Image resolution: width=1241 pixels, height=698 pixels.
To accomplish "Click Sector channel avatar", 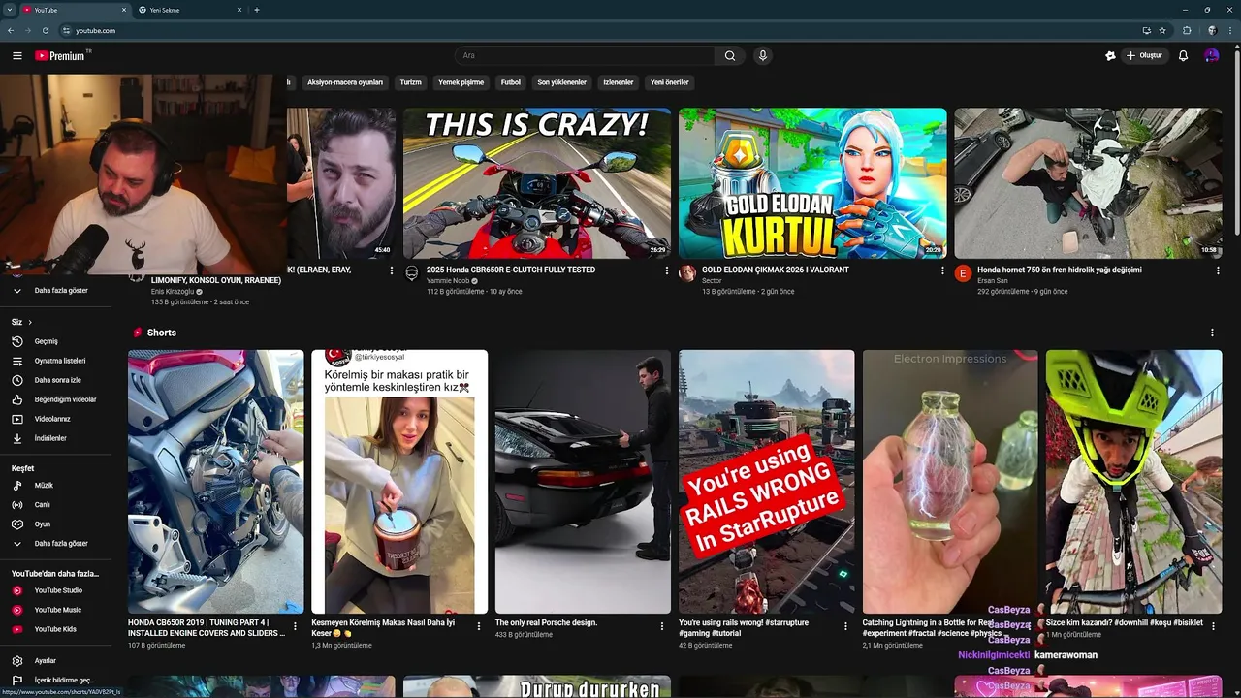I will click(687, 274).
